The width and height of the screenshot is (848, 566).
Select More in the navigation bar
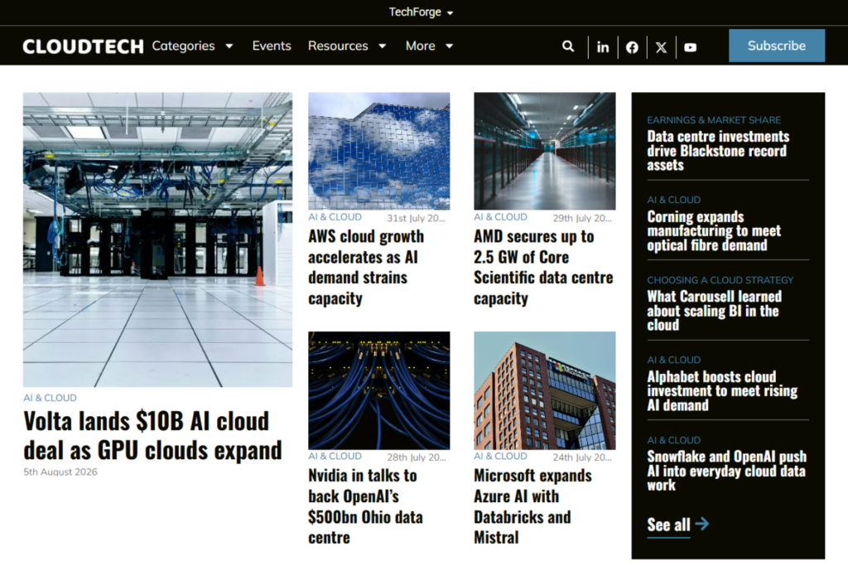coord(420,46)
